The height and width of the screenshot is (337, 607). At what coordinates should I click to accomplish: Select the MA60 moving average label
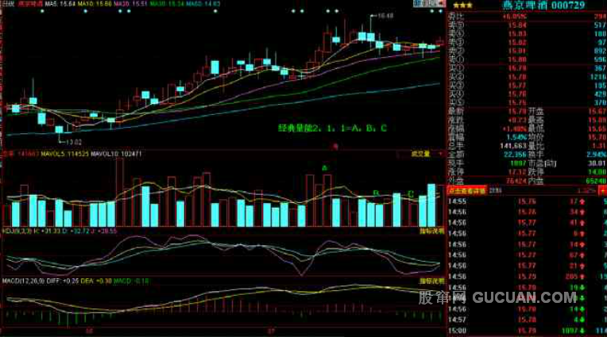tap(203, 4)
